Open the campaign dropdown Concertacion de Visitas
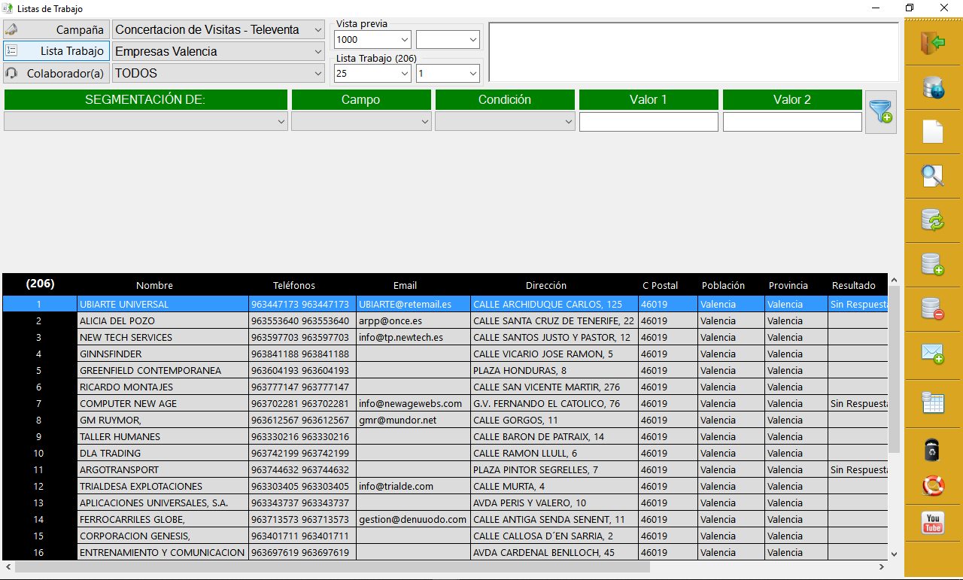The height and width of the screenshot is (580, 963). pyautogui.click(x=218, y=29)
